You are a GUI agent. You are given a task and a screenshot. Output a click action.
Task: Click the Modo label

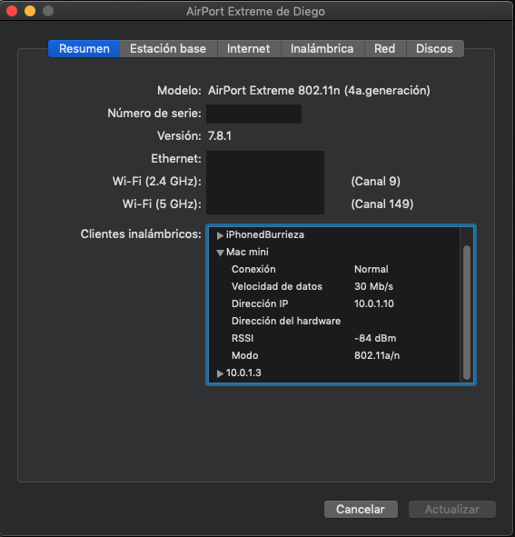244,355
